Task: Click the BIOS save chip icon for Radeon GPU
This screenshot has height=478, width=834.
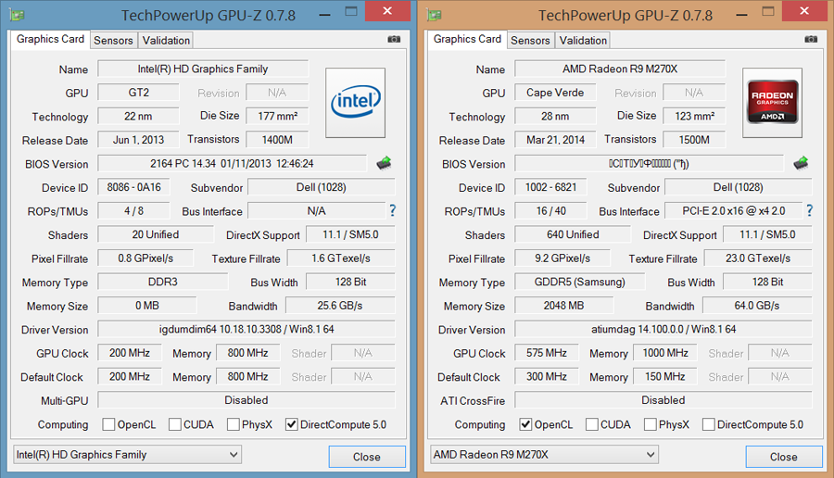Action: (801, 163)
